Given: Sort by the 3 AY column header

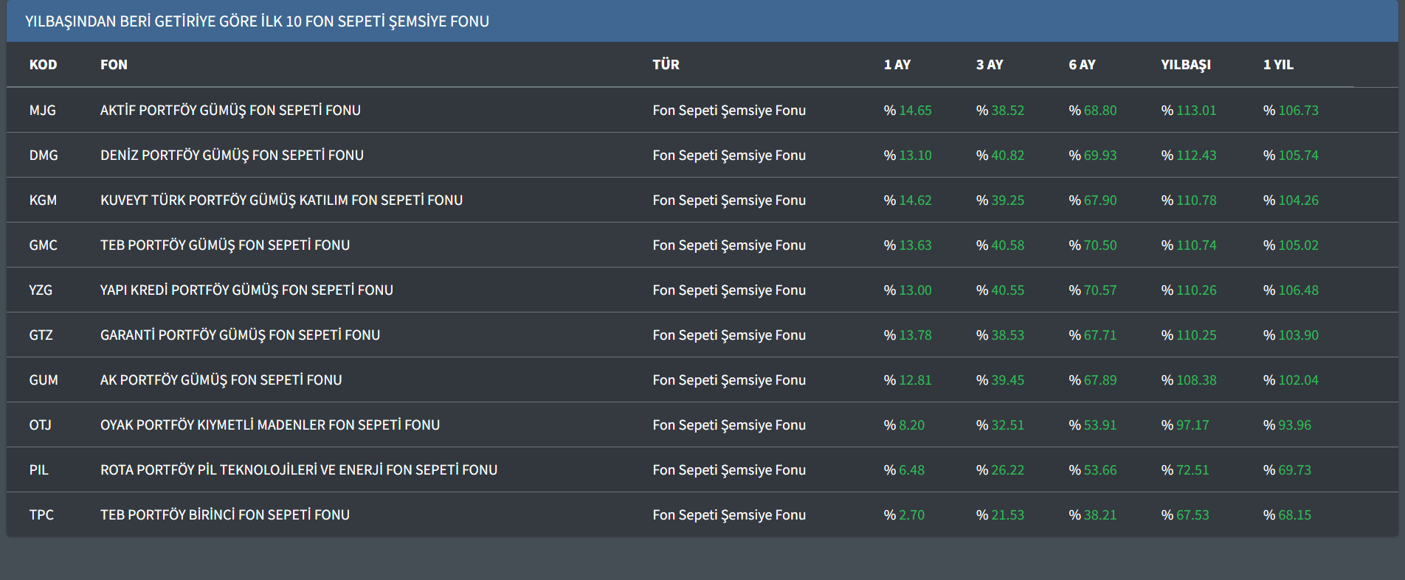Looking at the screenshot, I should [989, 65].
